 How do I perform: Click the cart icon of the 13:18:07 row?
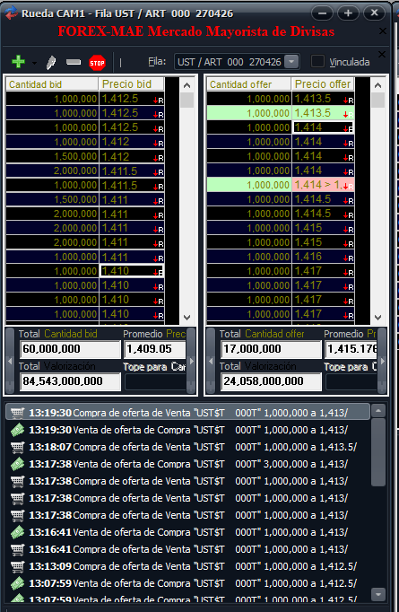point(18,447)
